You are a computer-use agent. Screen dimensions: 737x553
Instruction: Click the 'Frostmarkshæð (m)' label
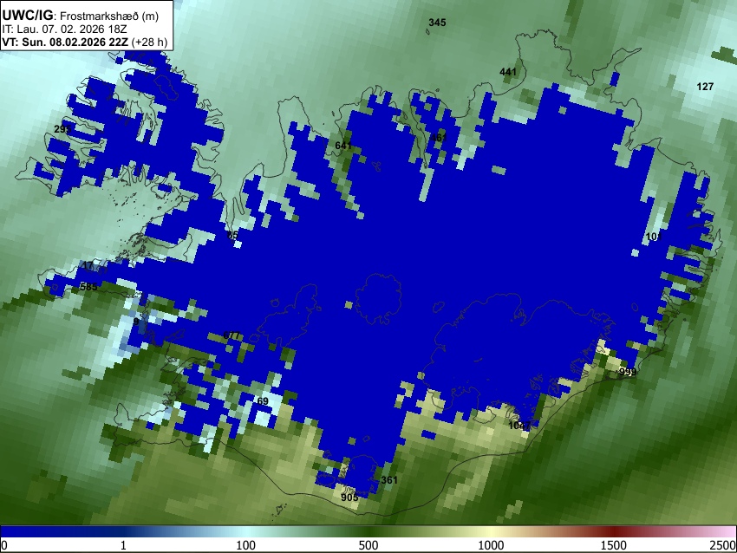(109, 16)
